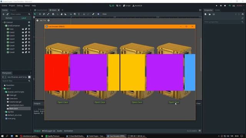Open the Editor menu
This screenshot has height=138, width=246.
(27, 6)
